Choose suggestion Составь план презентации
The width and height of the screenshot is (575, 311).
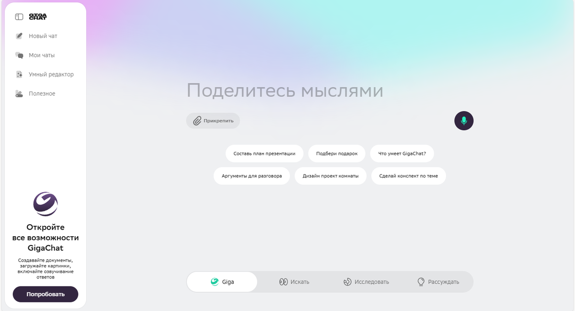264,154
